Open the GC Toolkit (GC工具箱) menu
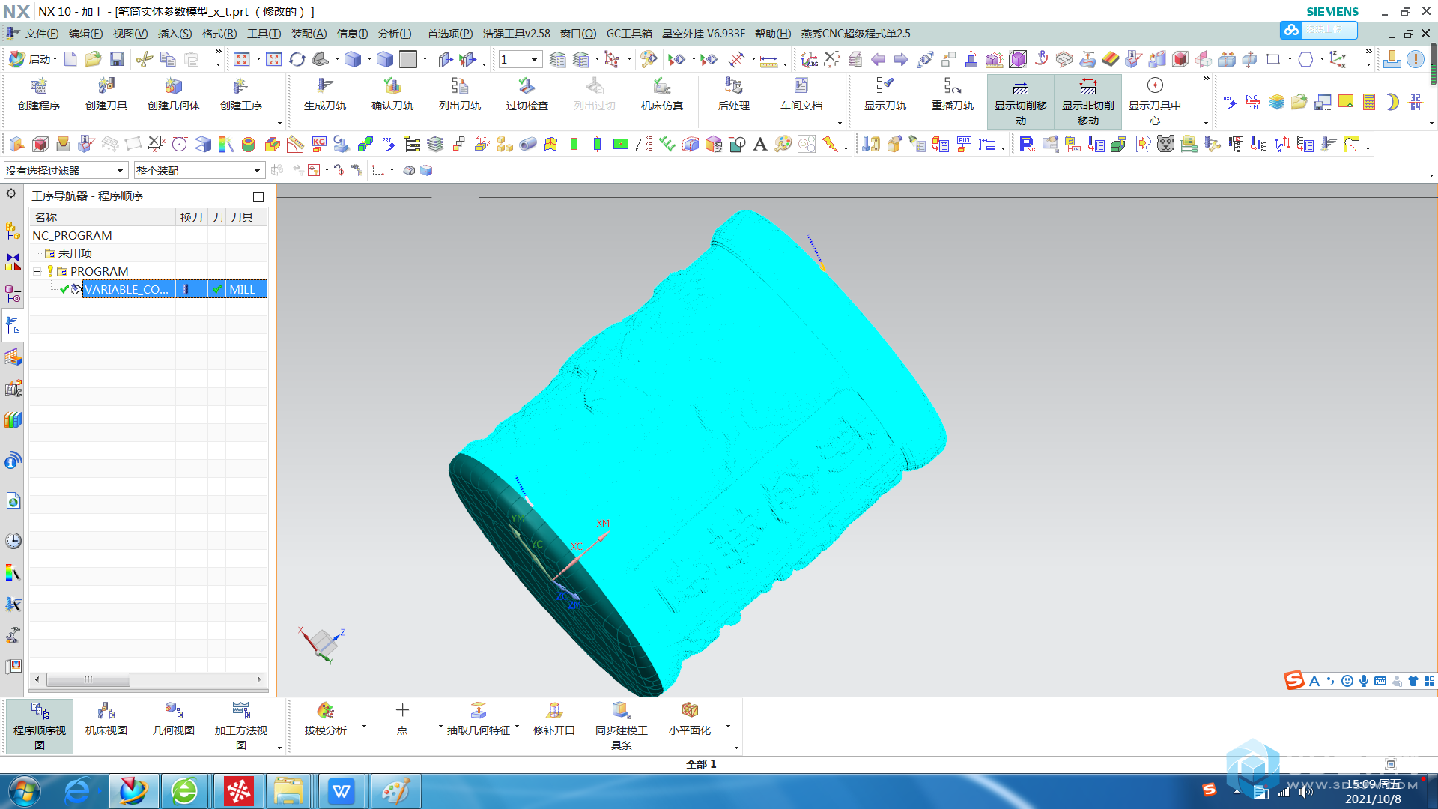This screenshot has width=1438, height=809. tap(629, 34)
